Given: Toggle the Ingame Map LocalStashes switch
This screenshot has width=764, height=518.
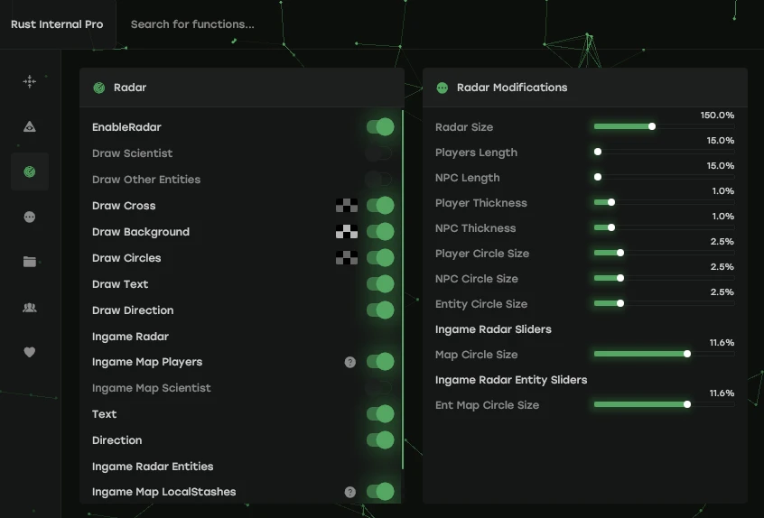Looking at the screenshot, I should (380, 492).
